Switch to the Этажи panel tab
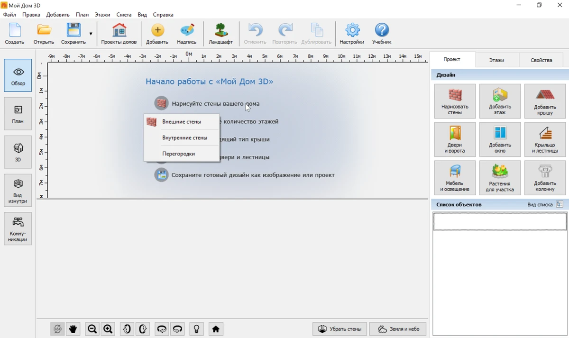This screenshot has height=338, width=569. click(x=496, y=60)
